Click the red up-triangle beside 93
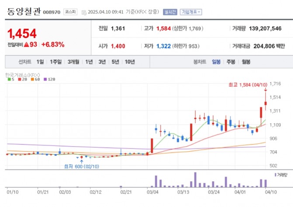The image size is (293, 207). pos(26,45)
